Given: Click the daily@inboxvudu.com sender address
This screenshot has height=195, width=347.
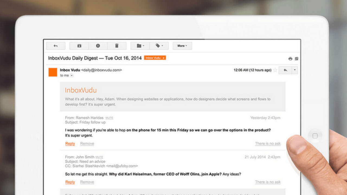Looking at the screenshot, I should pos(102,70).
